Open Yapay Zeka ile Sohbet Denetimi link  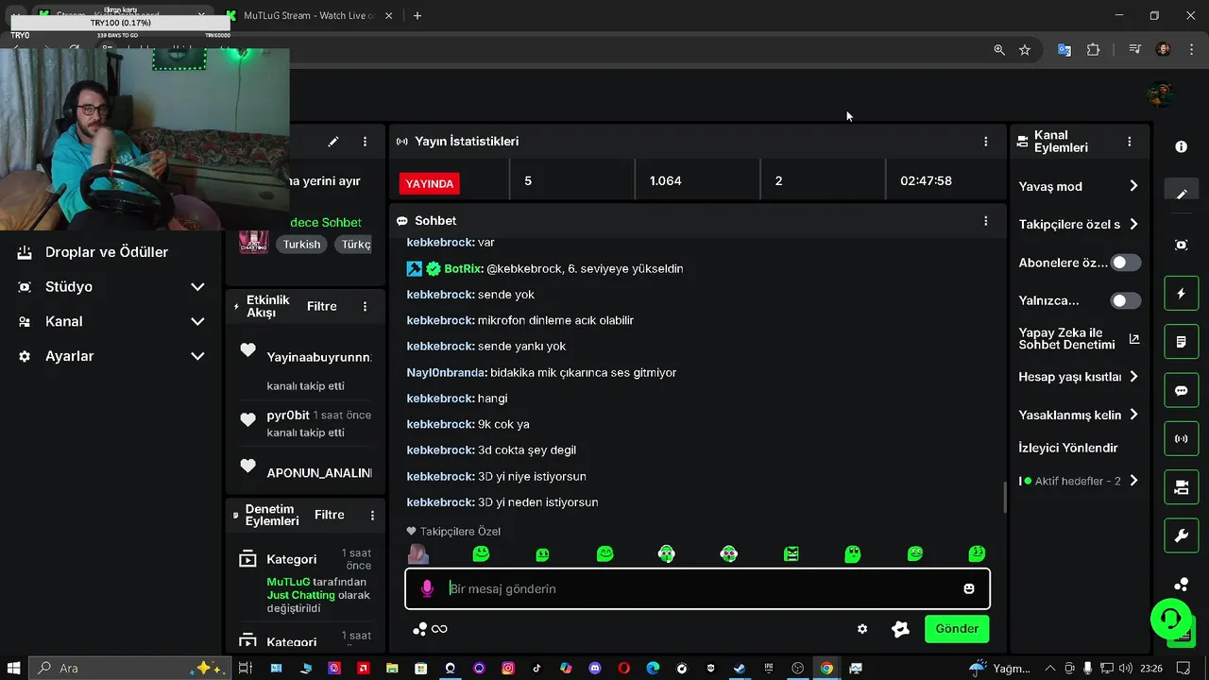click(1079, 339)
